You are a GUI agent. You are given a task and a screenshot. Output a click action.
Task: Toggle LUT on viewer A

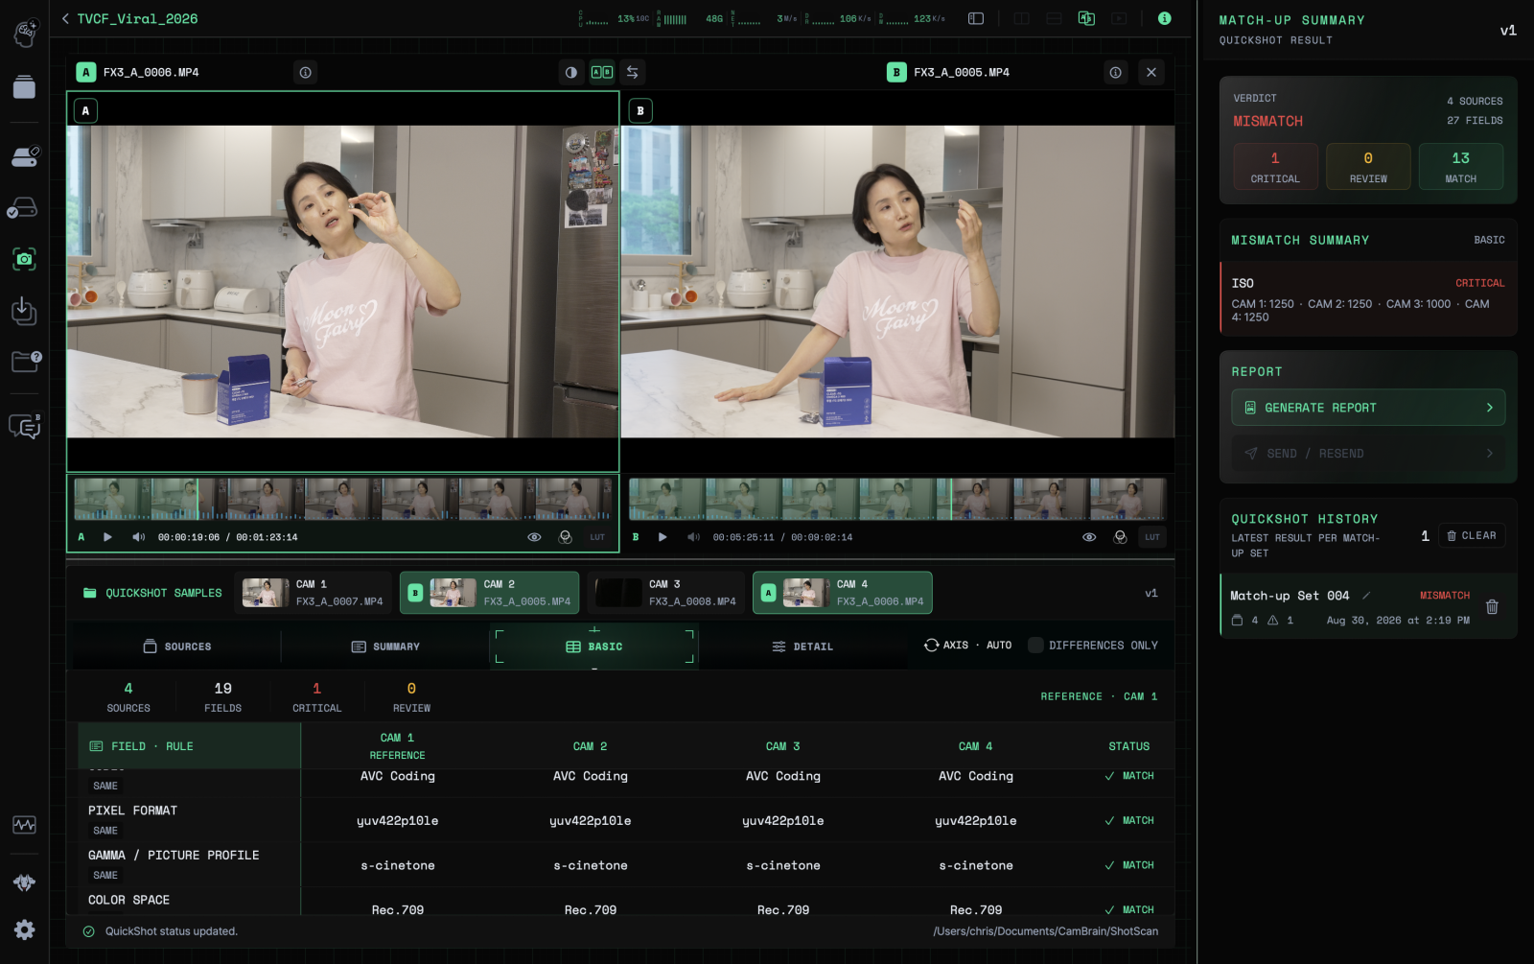[597, 537]
